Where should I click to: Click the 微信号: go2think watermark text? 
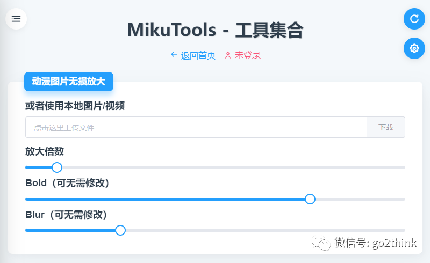click(375, 243)
